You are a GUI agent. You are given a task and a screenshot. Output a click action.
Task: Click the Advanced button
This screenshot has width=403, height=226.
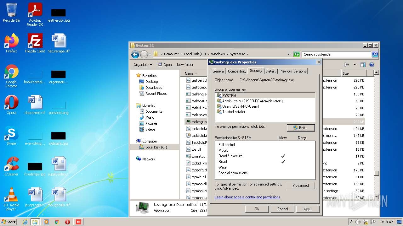pos(301,186)
